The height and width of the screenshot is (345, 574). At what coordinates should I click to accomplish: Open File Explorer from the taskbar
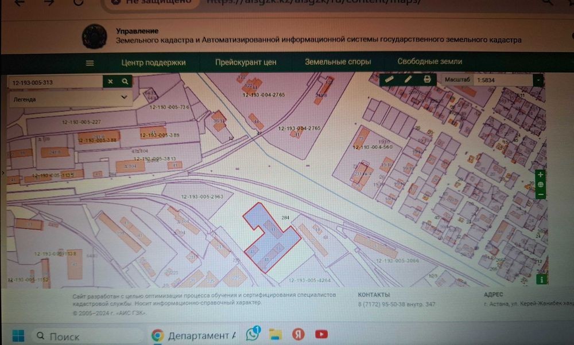point(276,334)
